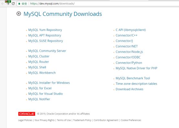
Task: Click the secure padlock icon
Action: pyautogui.click(x=19, y=4)
